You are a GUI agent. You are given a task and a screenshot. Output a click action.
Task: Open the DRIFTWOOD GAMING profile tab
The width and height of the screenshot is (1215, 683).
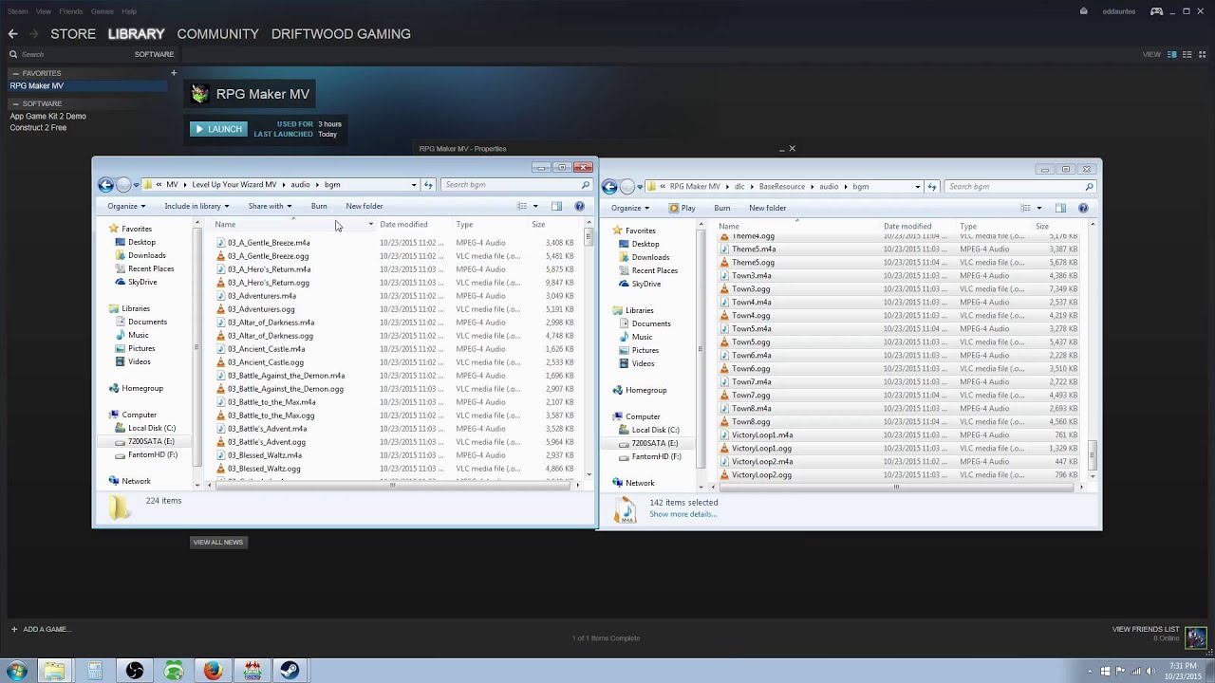(341, 33)
